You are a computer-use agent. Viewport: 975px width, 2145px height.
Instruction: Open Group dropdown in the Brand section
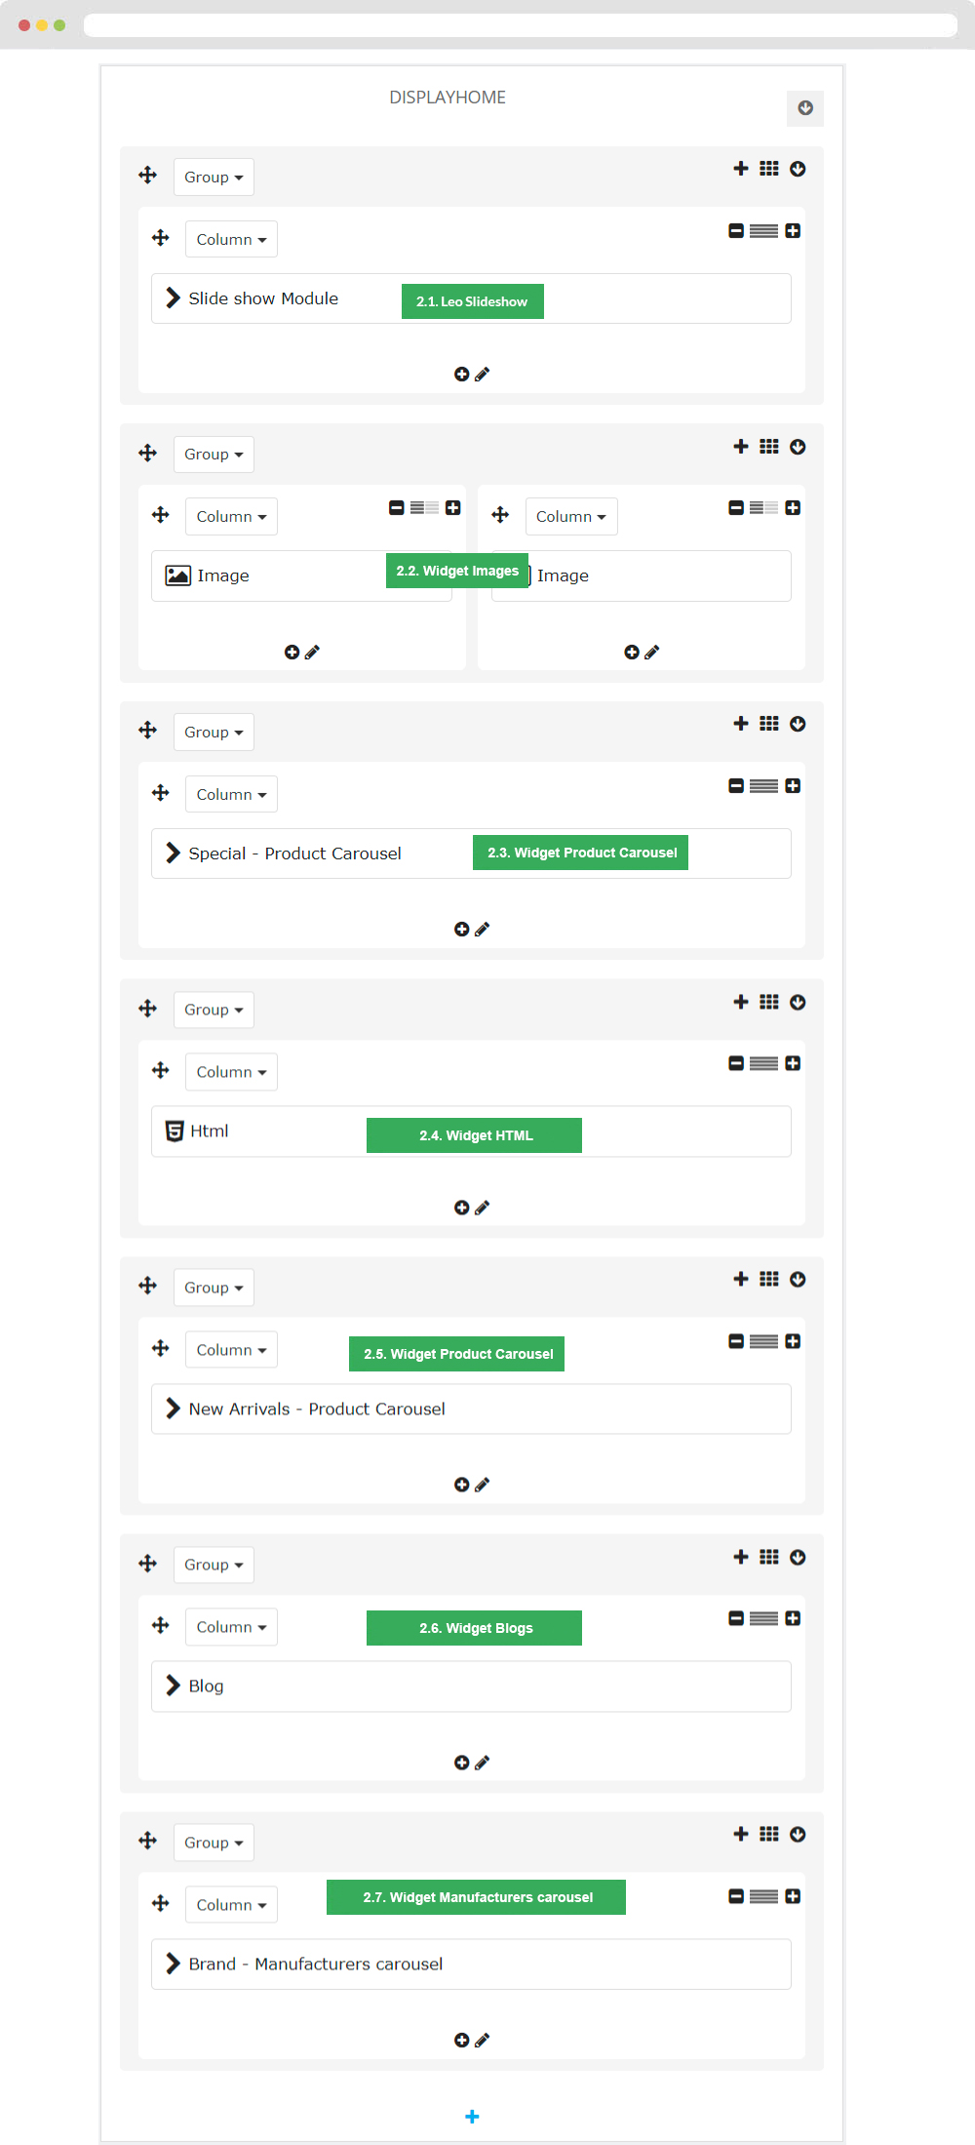(x=214, y=1843)
